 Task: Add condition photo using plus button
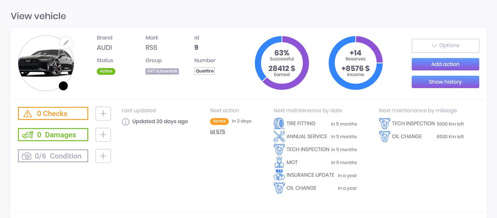103,156
